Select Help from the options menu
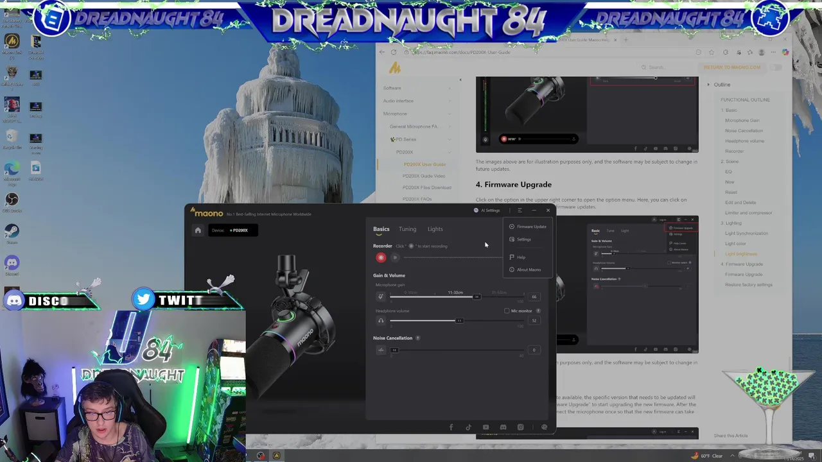The image size is (822, 462). click(518, 257)
